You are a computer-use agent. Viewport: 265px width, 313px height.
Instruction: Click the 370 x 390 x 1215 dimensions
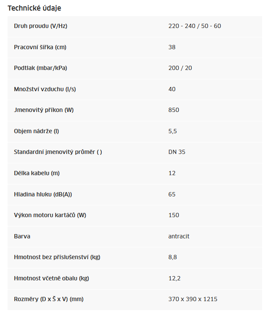click(193, 299)
